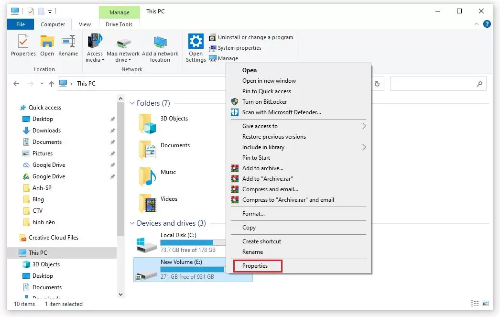This screenshot has height=317, width=500.
Task: Switch to large icons view in status bar
Action: point(485,304)
